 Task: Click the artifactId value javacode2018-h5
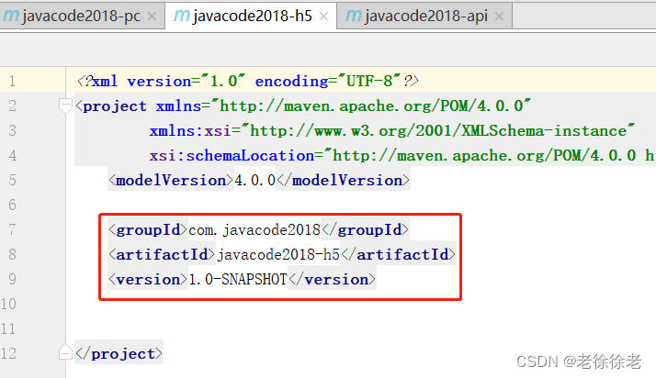tap(278, 254)
